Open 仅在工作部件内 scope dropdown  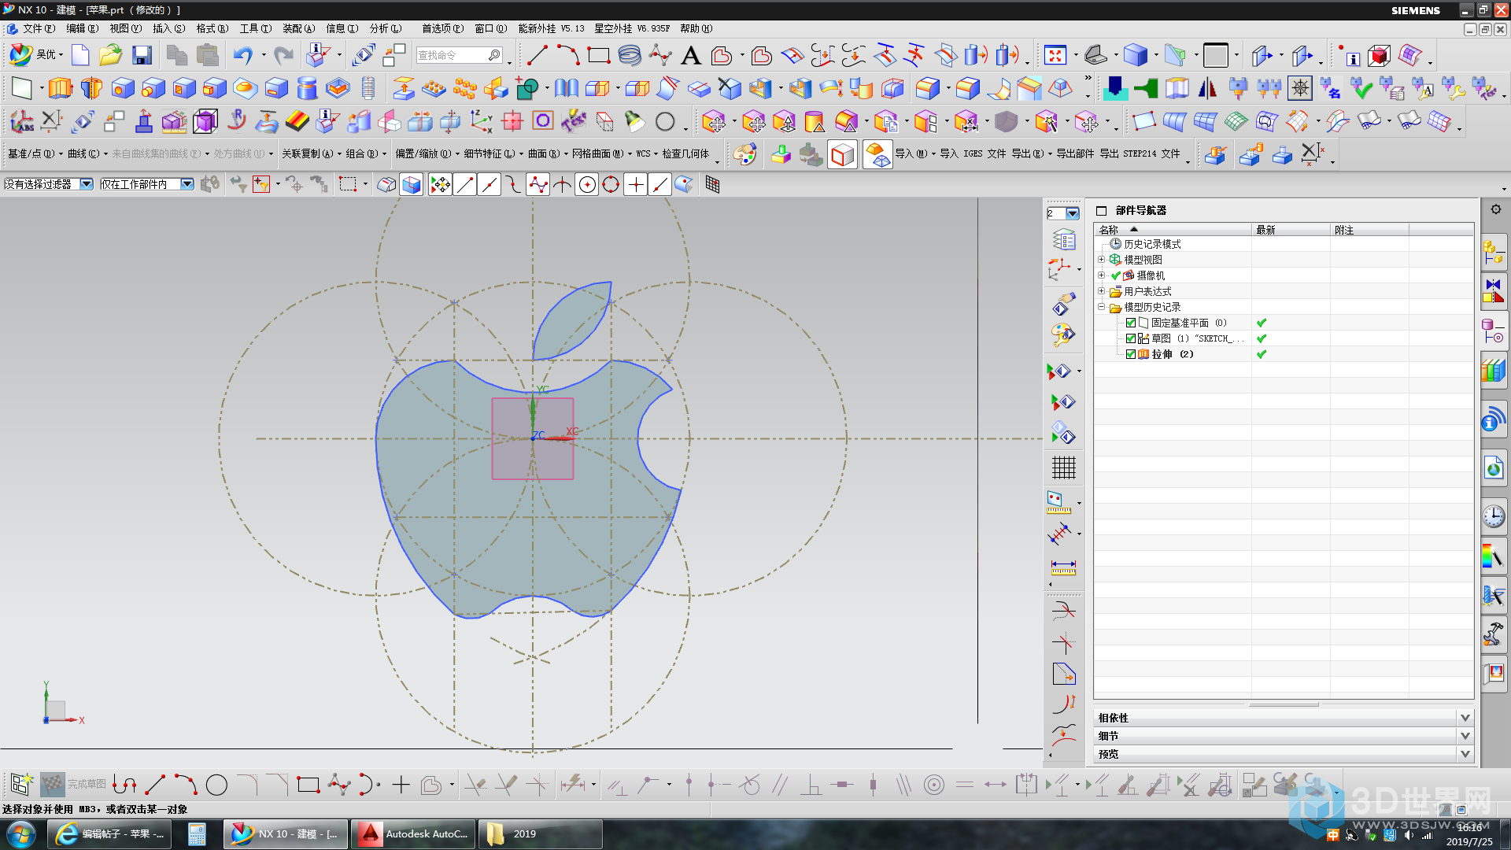[x=187, y=184]
